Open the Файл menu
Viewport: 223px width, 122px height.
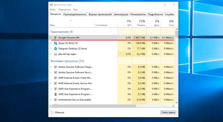(52, 9)
